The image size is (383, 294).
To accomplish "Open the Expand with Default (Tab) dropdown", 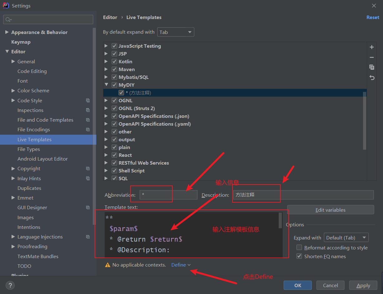I will [346, 238].
